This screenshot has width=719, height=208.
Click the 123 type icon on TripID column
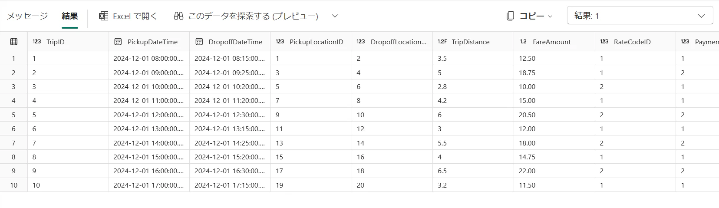(37, 42)
